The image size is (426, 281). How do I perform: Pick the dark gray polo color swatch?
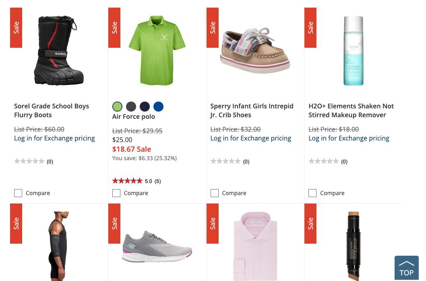(x=131, y=106)
